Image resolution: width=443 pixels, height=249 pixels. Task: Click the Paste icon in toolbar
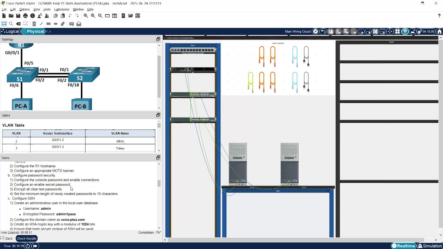(x=63, y=16)
